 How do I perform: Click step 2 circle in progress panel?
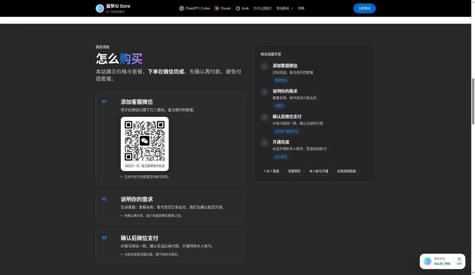coord(265,92)
